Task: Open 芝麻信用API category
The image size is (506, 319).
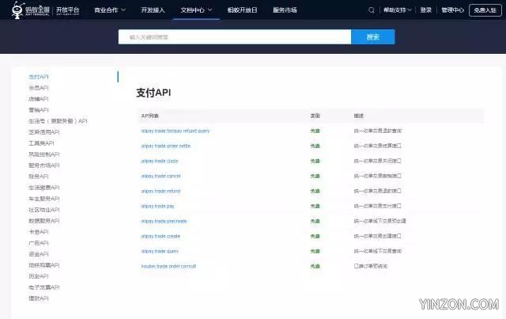Action: click(x=44, y=132)
